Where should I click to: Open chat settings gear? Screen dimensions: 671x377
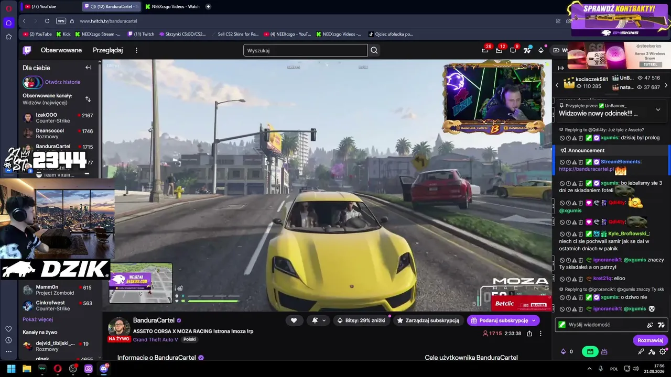(663, 352)
